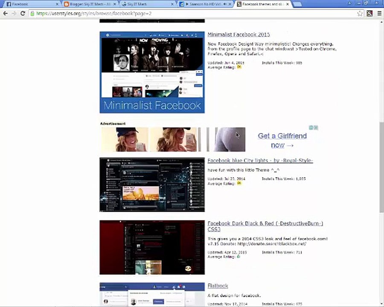Open the Chrome user profile icon
This screenshot has height=307, width=384.
click(x=350, y=3)
